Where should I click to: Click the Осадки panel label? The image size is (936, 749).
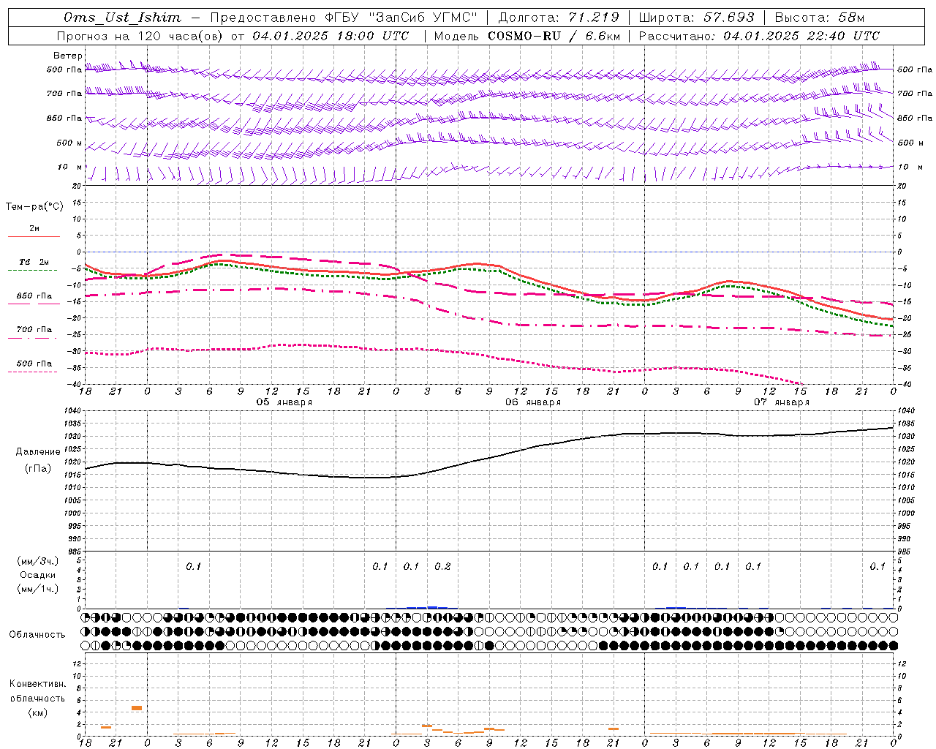click(x=38, y=575)
